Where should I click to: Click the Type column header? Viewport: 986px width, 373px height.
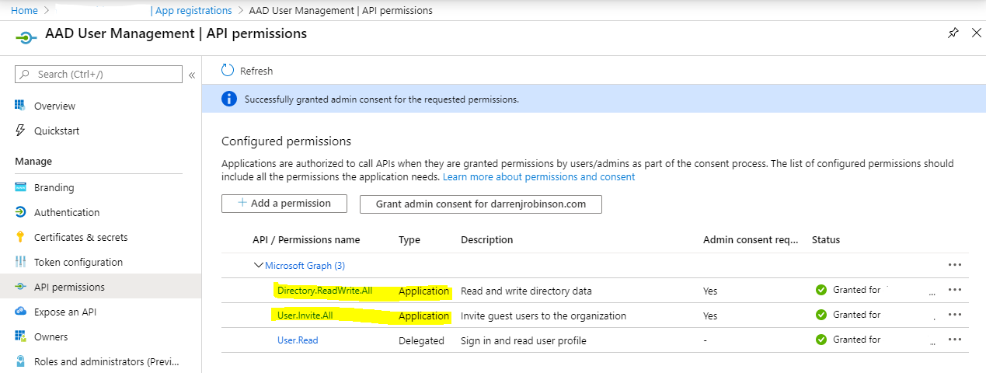click(x=409, y=239)
